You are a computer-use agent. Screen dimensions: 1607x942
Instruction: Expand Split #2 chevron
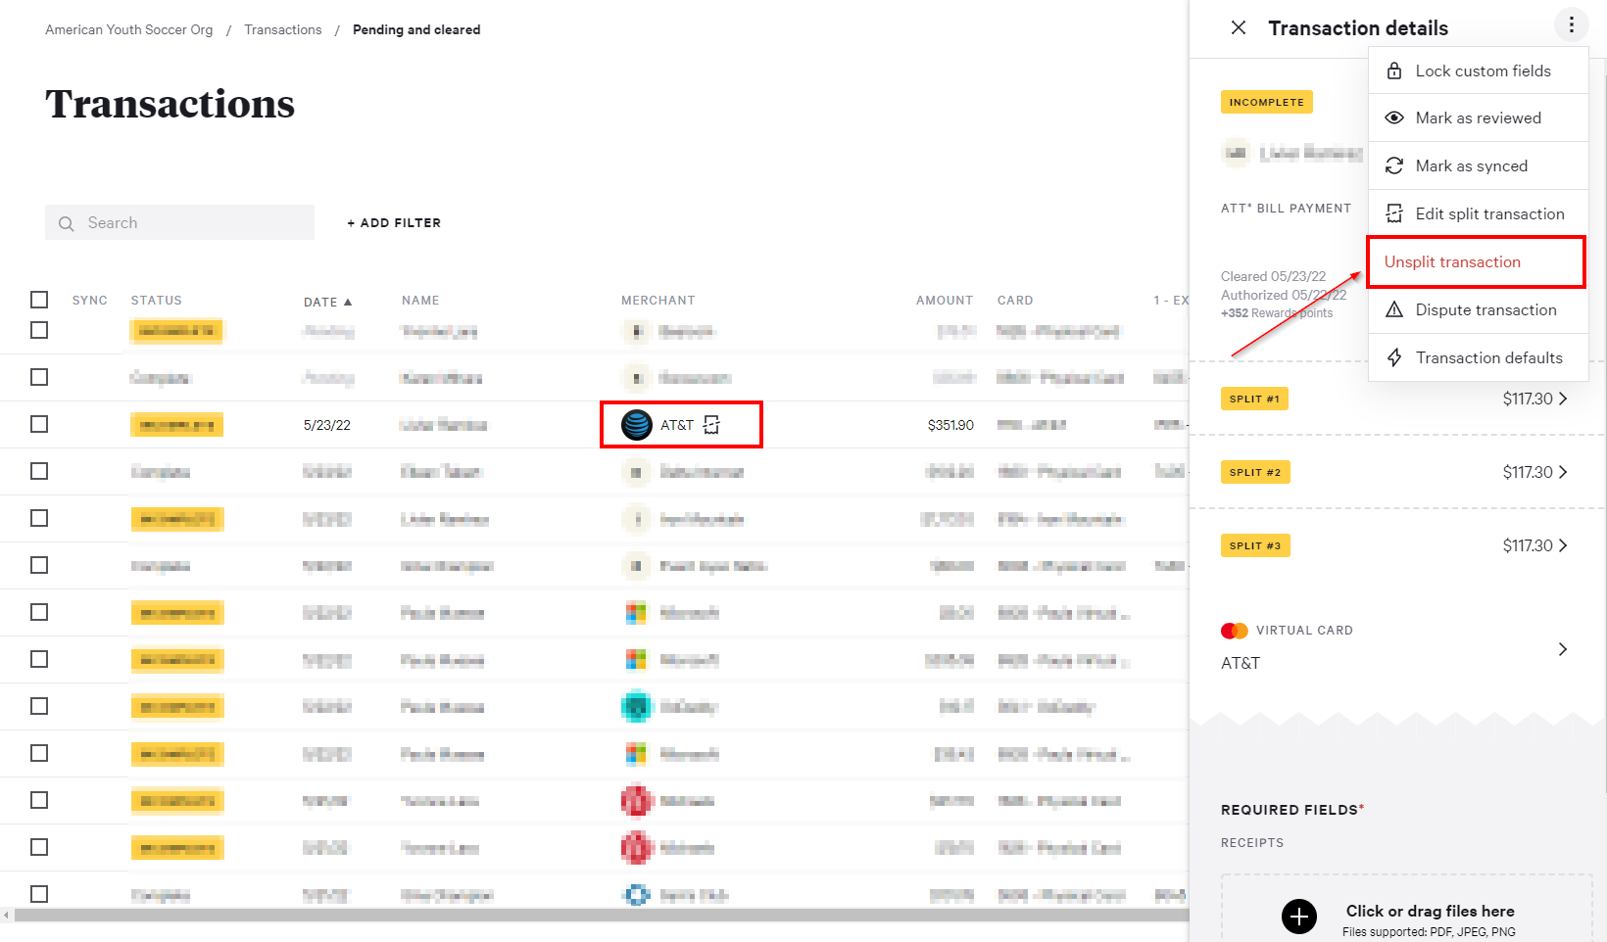(x=1562, y=472)
